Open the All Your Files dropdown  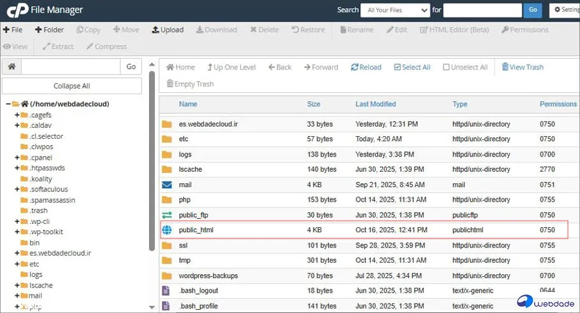point(395,10)
